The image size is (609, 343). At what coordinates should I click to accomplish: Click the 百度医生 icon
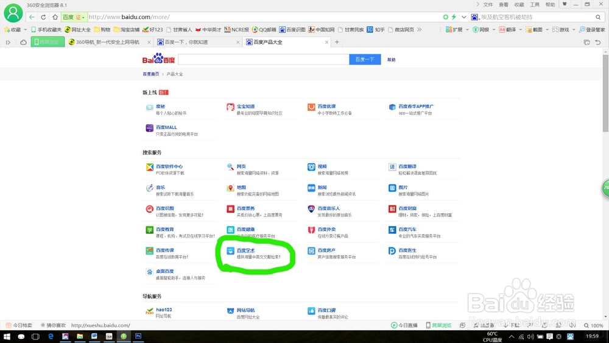(392, 251)
